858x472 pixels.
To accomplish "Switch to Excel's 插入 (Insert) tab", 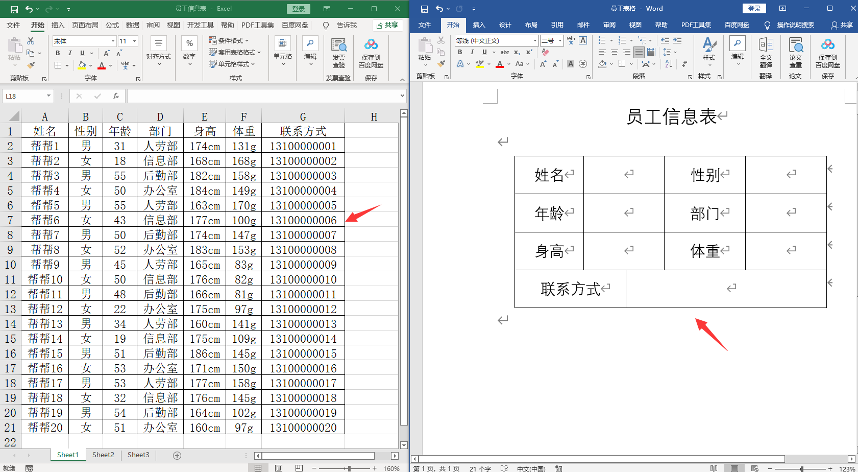I will [58, 25].
